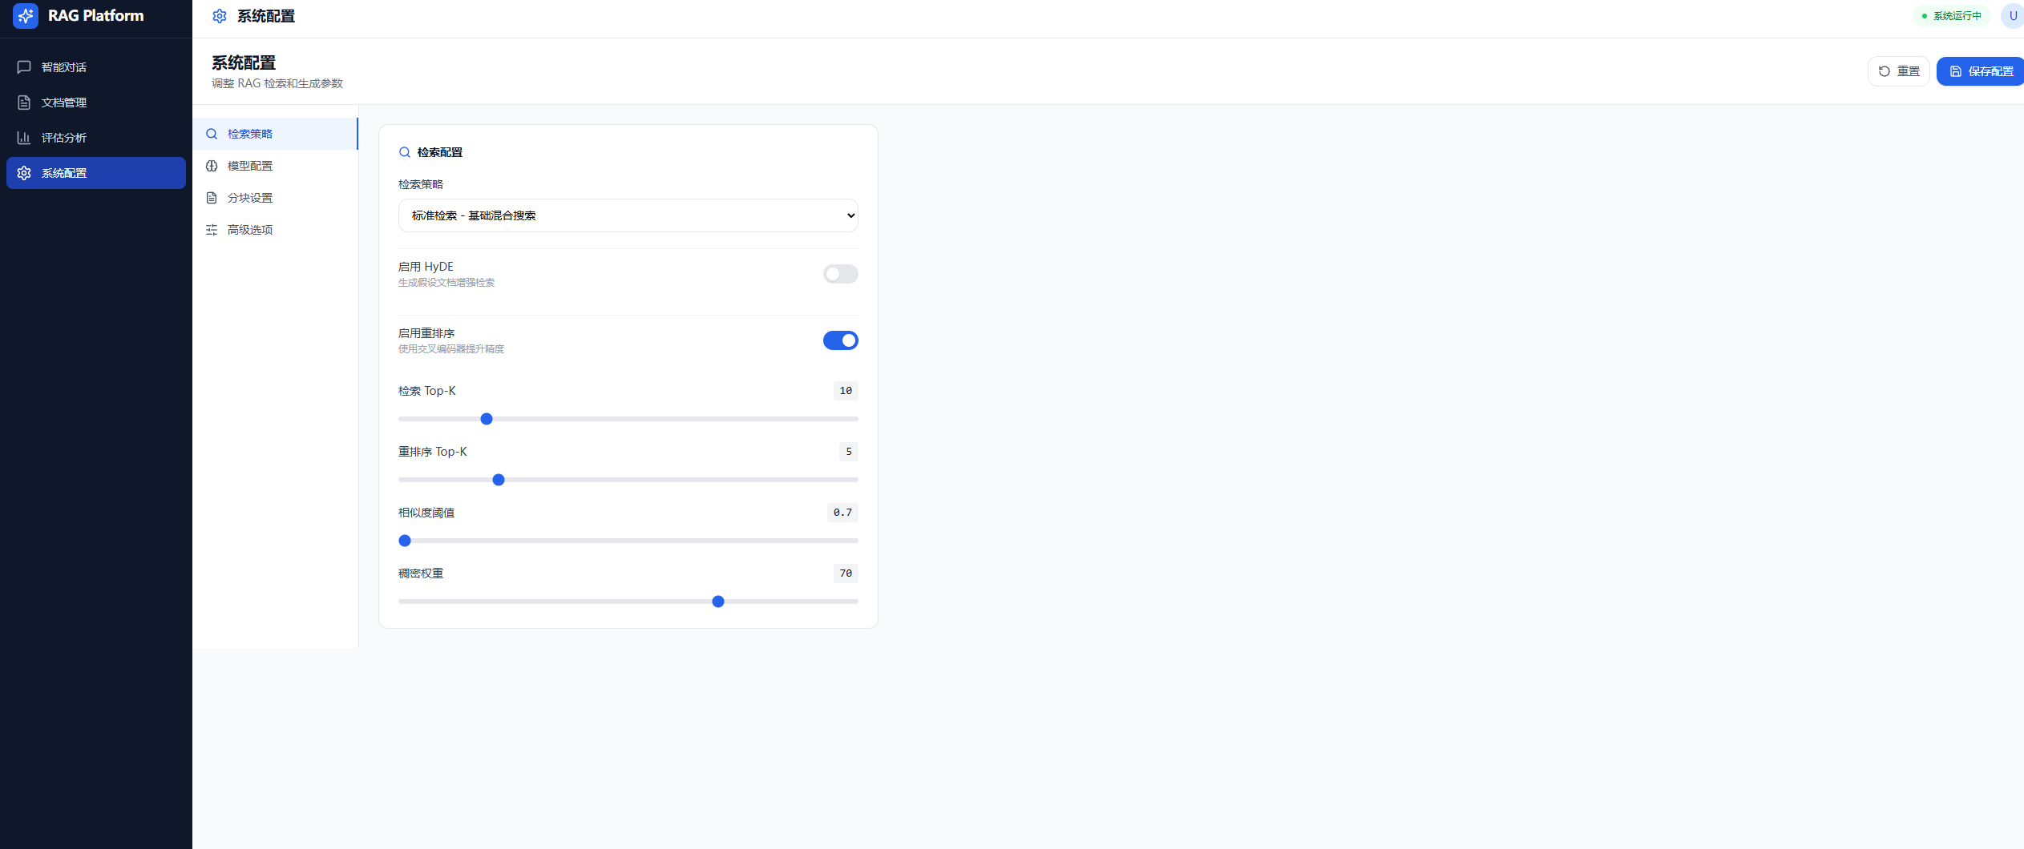Click the sliders icon beside 高级选项
Screen dimensions: 2024x849
[212, 230]
